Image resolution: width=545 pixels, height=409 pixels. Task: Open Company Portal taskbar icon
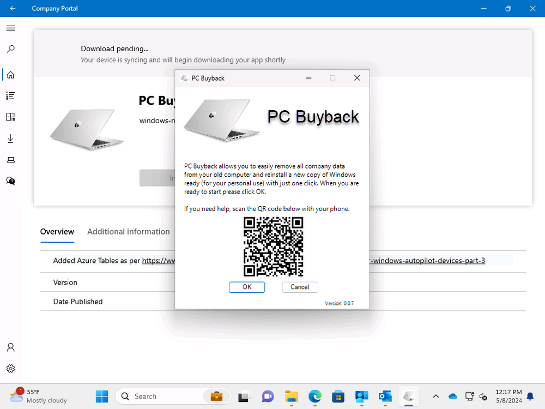coord(362,396)
